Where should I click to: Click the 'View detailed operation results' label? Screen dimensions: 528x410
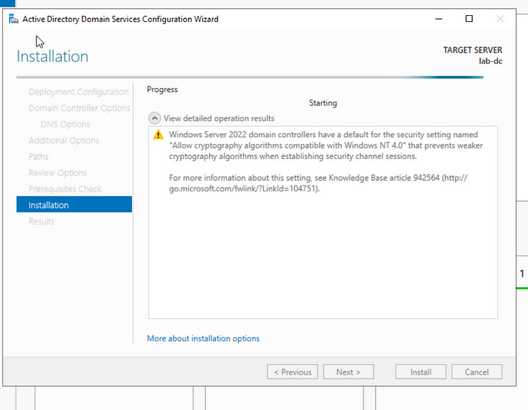point(219,118)
